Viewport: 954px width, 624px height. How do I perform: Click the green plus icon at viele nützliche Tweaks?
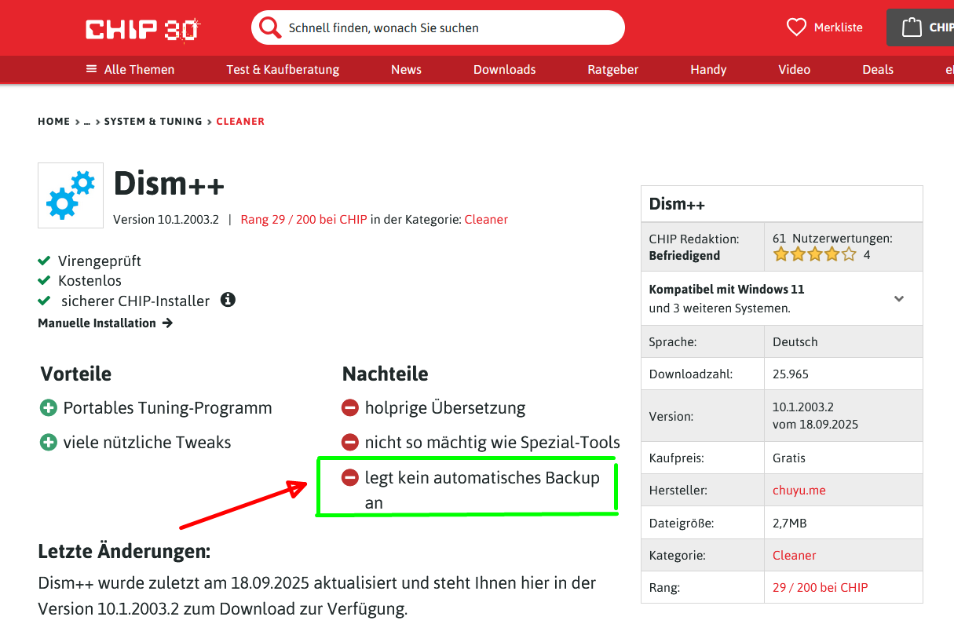(x=49, y=443)
